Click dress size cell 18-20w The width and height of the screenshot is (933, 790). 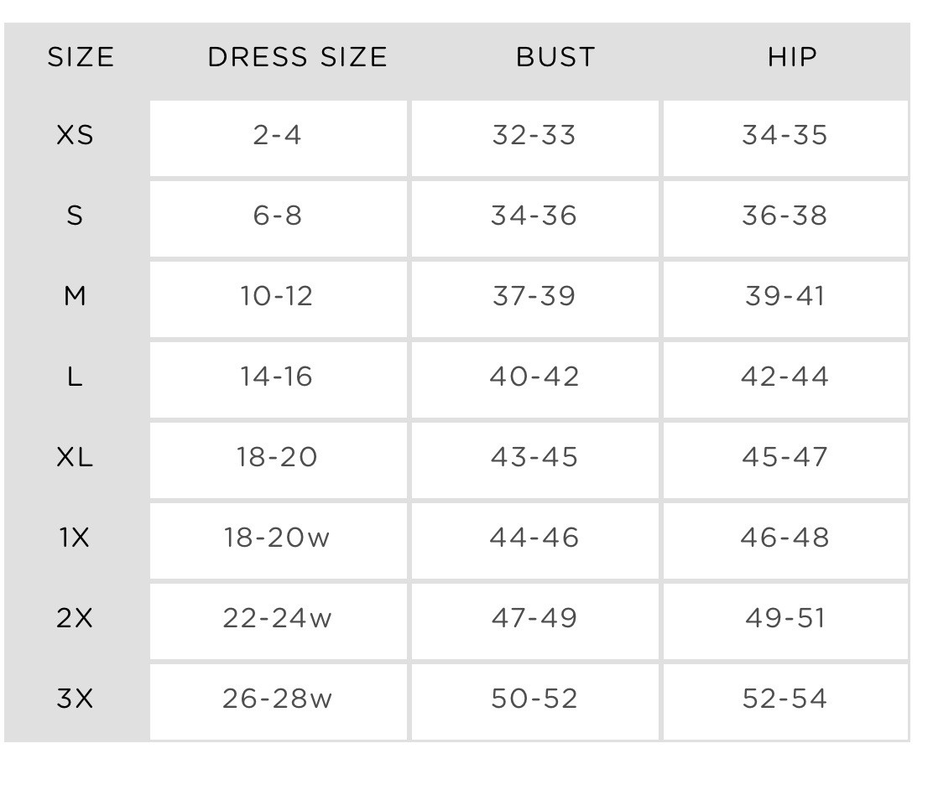tap(279, 541)
